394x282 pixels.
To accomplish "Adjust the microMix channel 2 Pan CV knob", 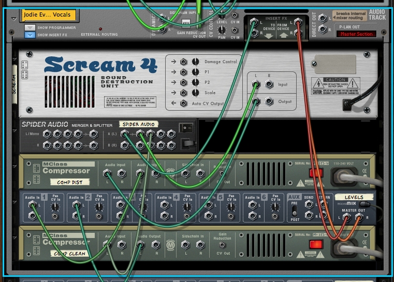I will 99,207.
